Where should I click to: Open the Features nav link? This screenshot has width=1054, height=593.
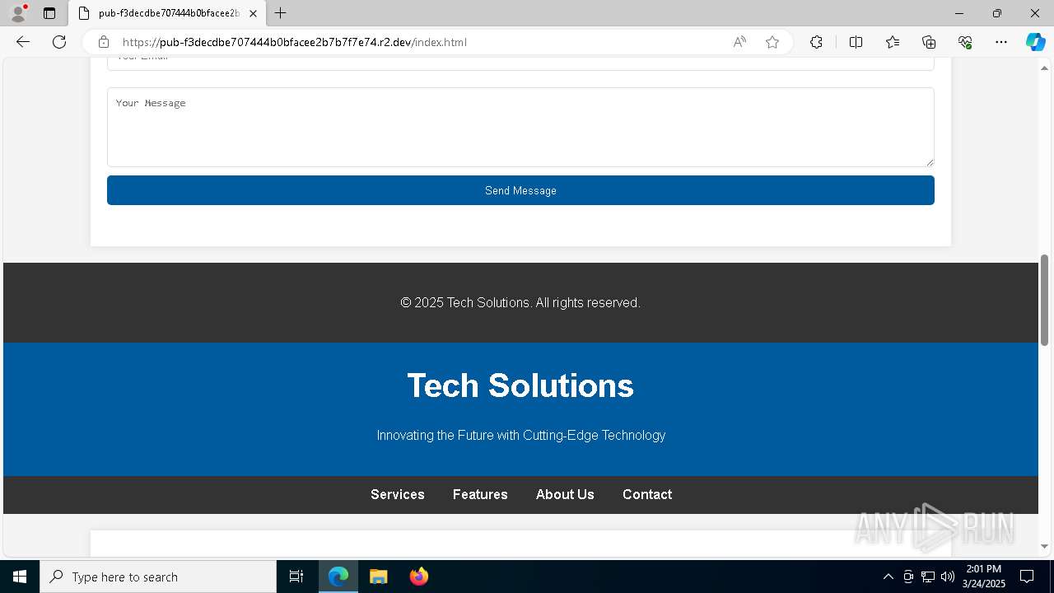pos(480,494)
